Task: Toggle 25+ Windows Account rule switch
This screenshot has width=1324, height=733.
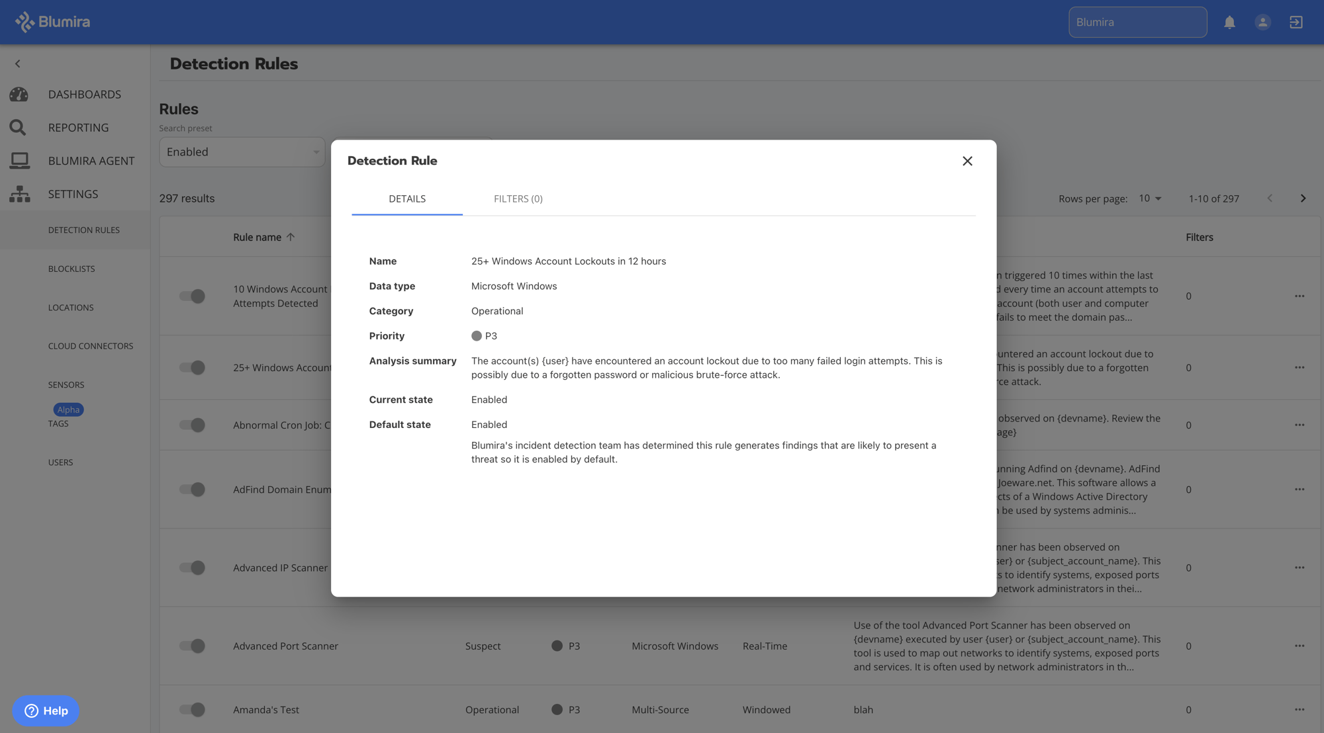Action: (192, 367)
